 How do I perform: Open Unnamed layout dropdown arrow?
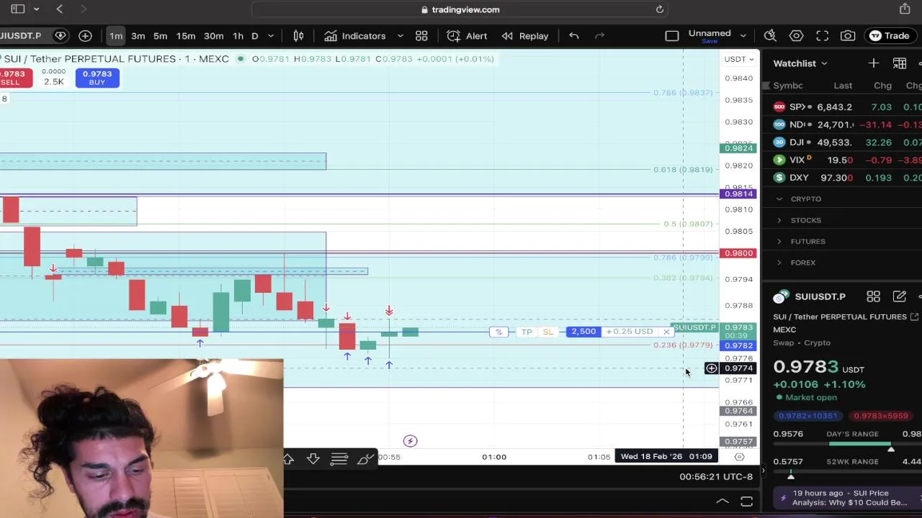tap(743, 36)
